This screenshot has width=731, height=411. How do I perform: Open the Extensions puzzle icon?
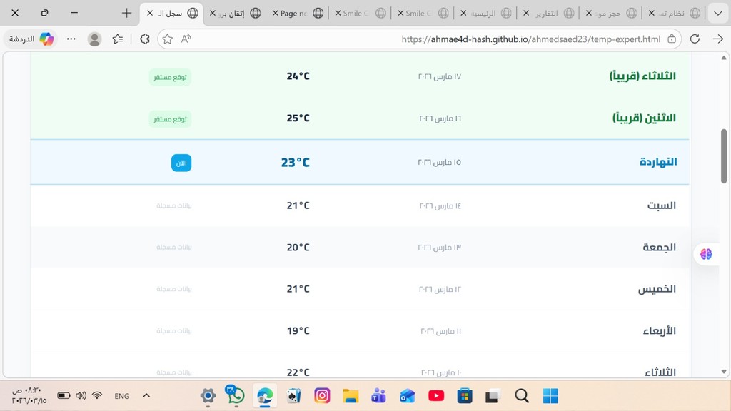click(x=144, y=39)
